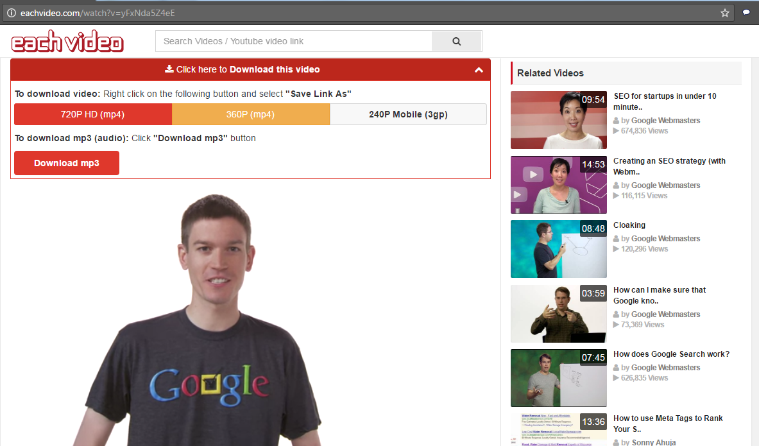Focus the Search Videos input field
The width and height of the screenshot is (759, 446).
293,41
